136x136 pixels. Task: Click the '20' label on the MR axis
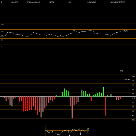point(133,94)
